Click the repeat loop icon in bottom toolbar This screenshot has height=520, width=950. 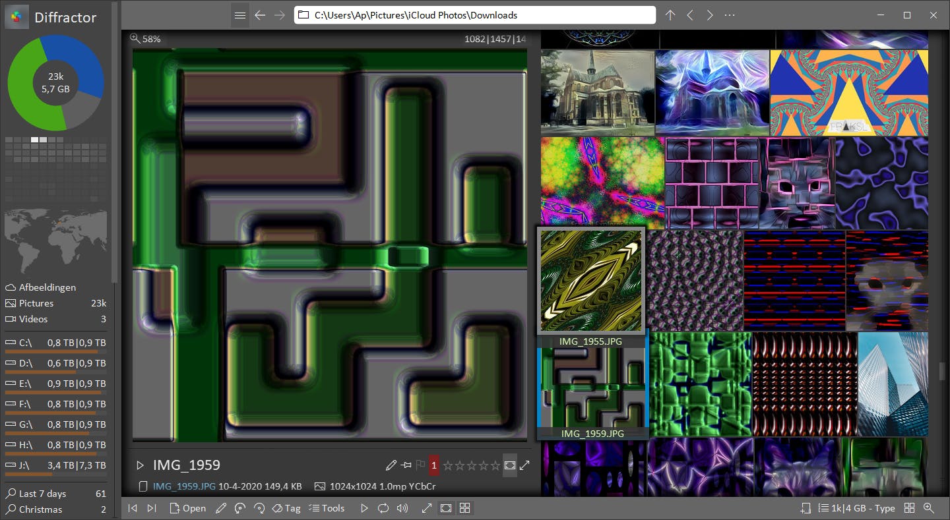pos(383,508)
